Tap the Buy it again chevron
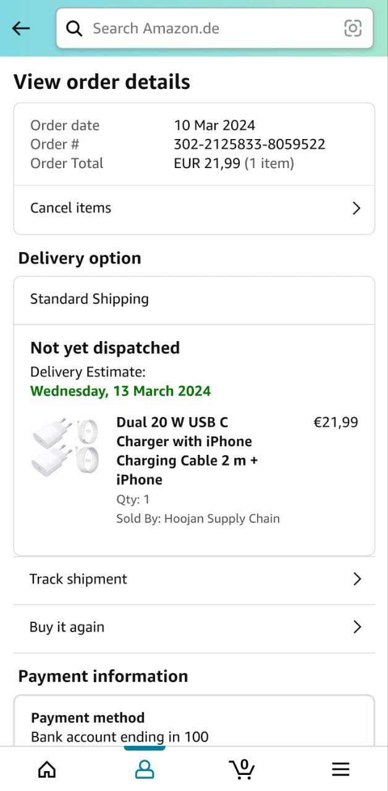 356,627
